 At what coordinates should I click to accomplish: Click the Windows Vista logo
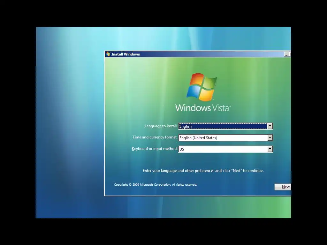coord(203,92)
